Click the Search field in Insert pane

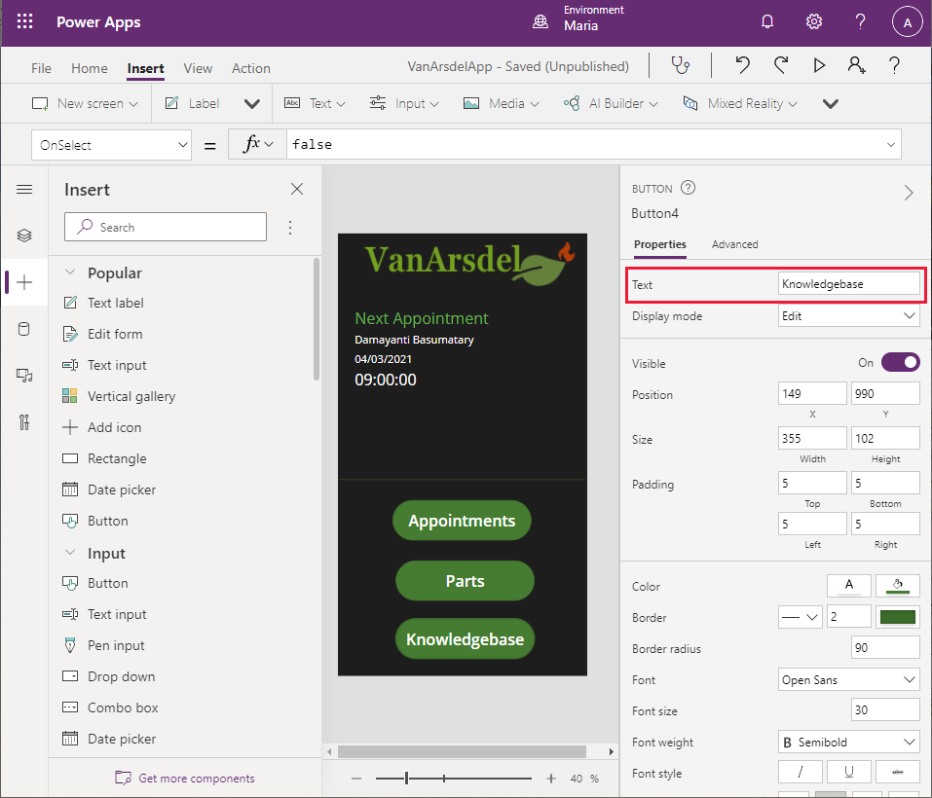pos(166,227)
